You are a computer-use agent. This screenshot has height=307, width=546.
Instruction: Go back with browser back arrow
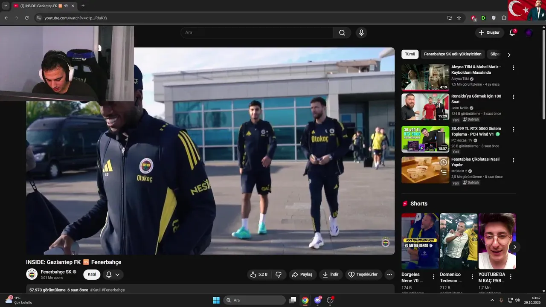(x=6, y=18)
